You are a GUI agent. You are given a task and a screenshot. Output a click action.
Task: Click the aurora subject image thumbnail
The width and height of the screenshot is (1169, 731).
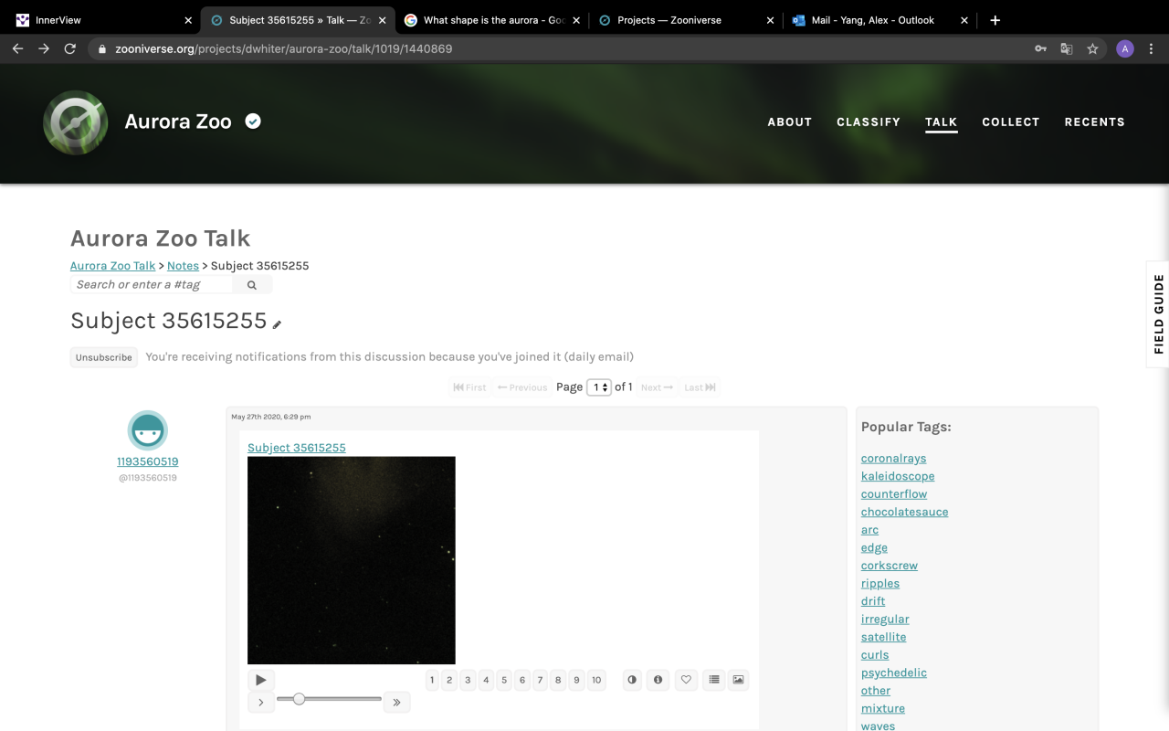pyautogui.click(x=352, y=560)
